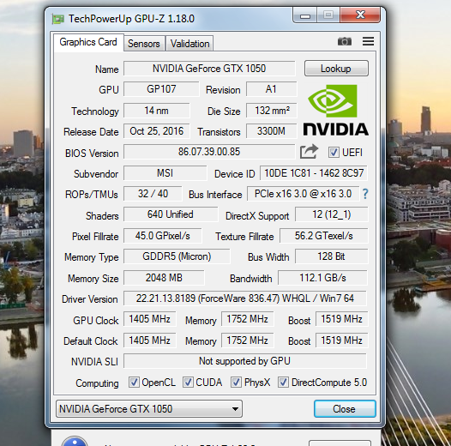Toggle the UEFI checkbox
451x446 pixels.
[x=334, y=152]
